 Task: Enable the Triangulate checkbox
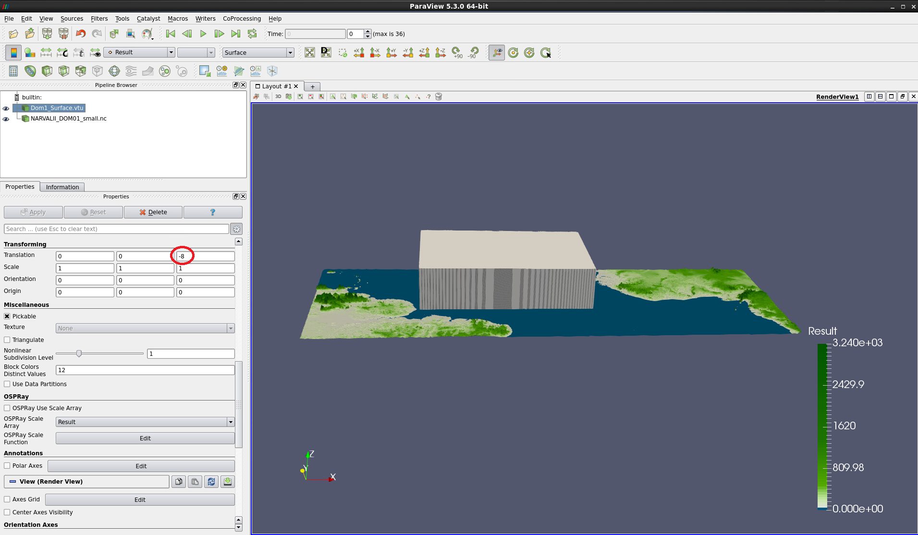click(x=7, y=340)
